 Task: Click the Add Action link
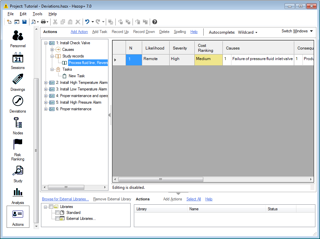(79, 32)
